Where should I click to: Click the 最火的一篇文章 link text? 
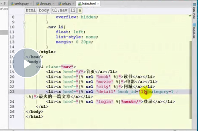(54, 97)
